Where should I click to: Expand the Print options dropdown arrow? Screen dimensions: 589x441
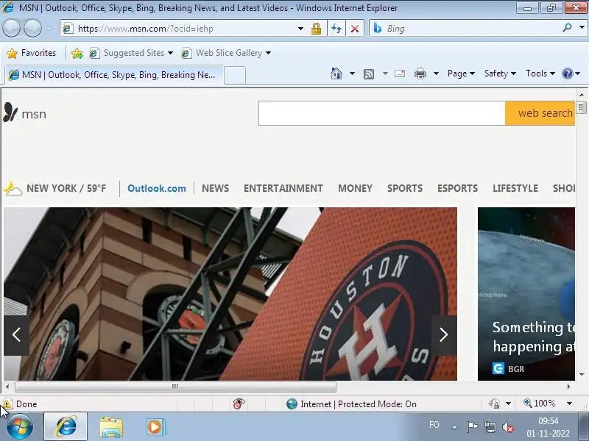[x=436, y=73]
